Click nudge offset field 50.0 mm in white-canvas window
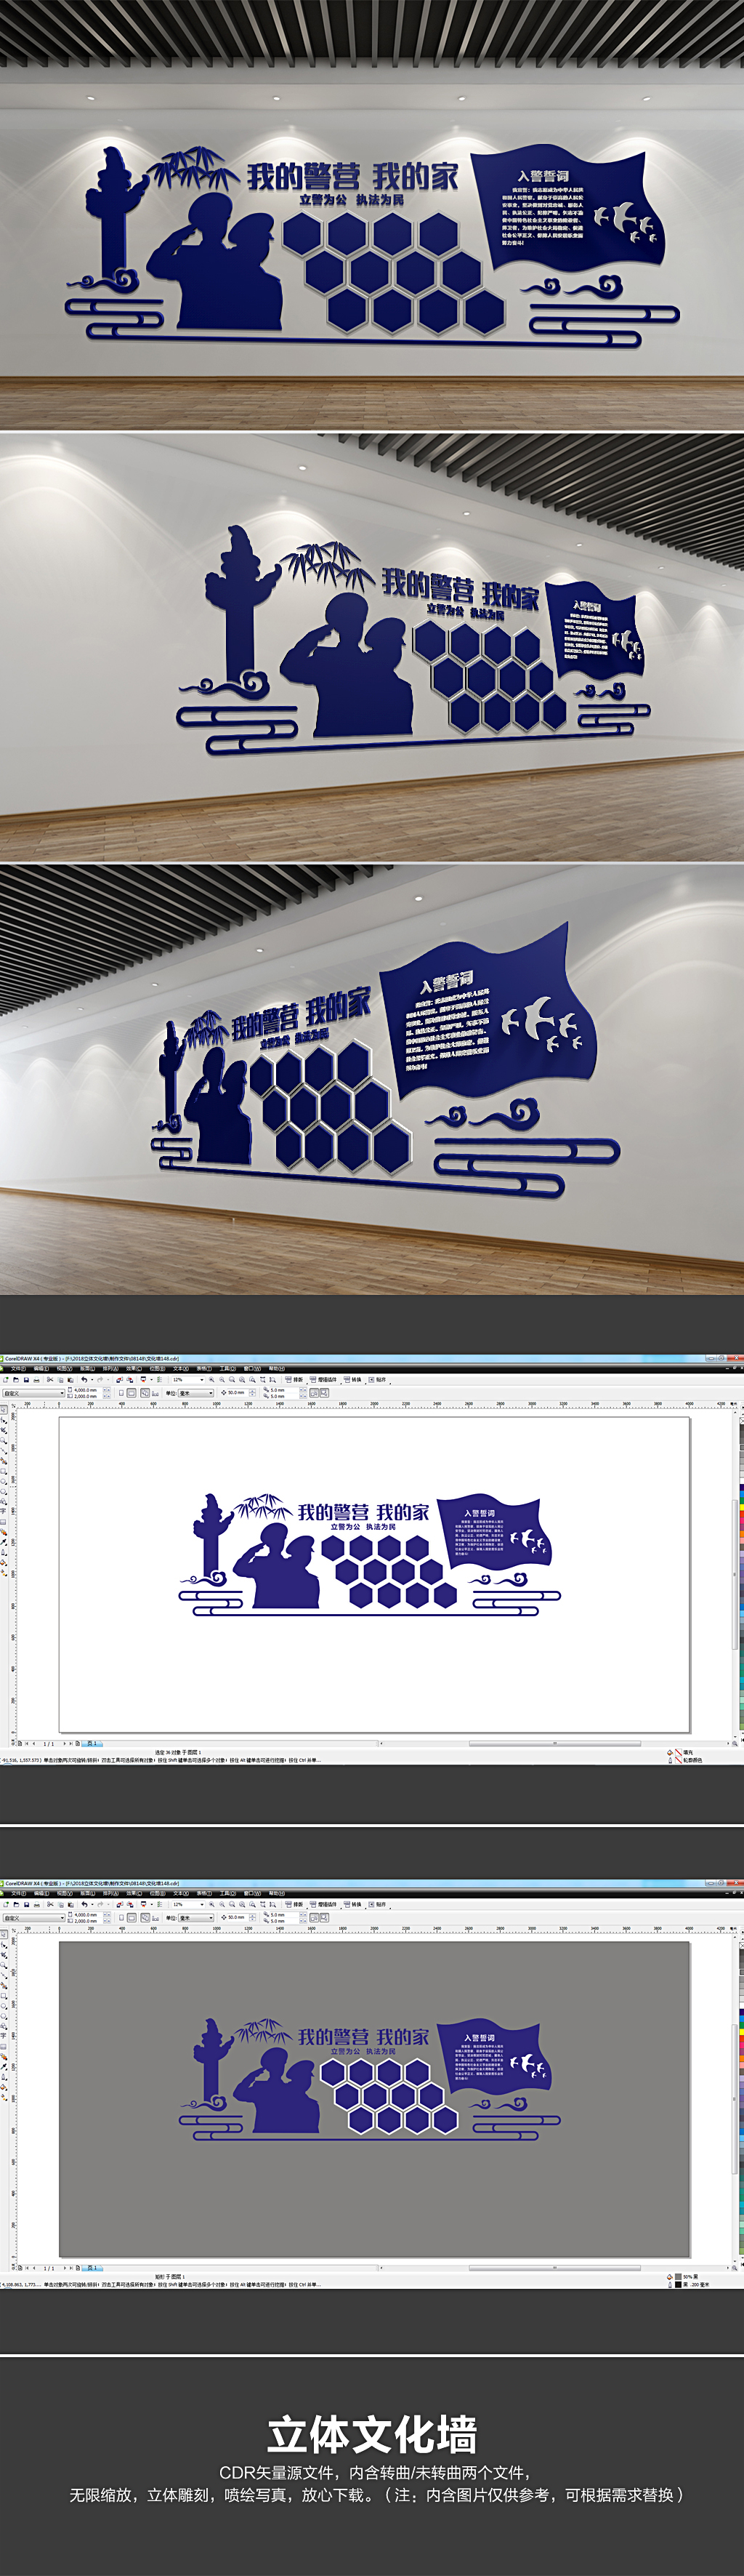744x2576 pixels. pos(238,1392)
